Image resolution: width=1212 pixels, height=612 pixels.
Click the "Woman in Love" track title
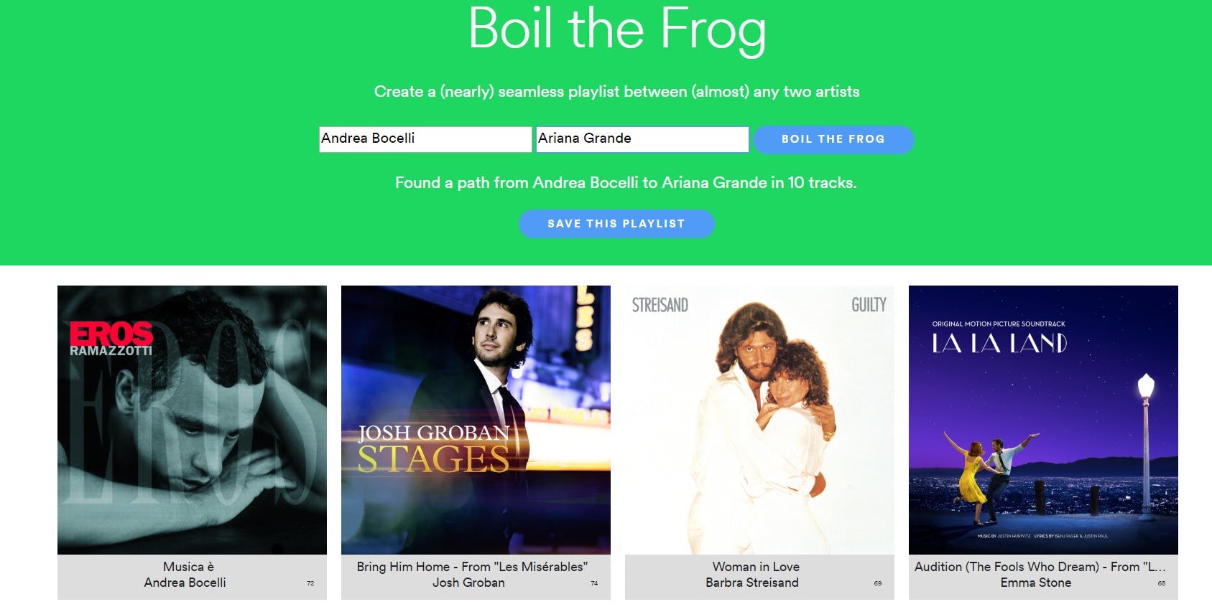[x=756, y=567]
